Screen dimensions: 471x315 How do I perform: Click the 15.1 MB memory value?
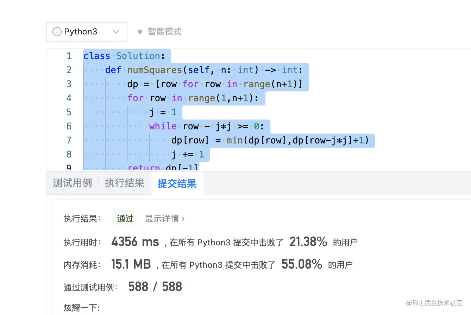click(x=131, y=264)
